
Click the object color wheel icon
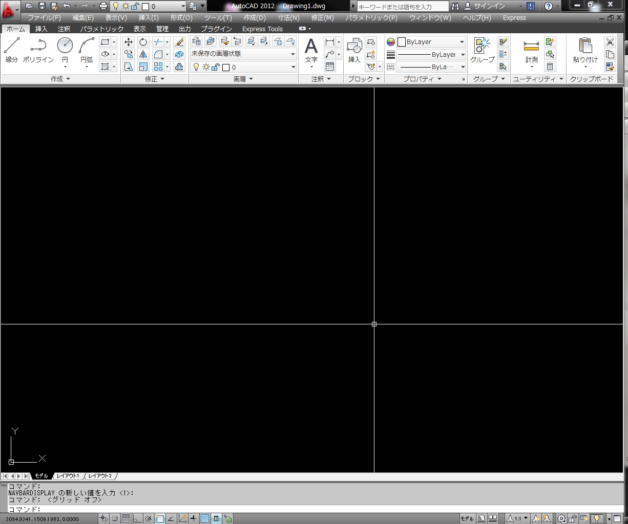(x=391, y=42)
